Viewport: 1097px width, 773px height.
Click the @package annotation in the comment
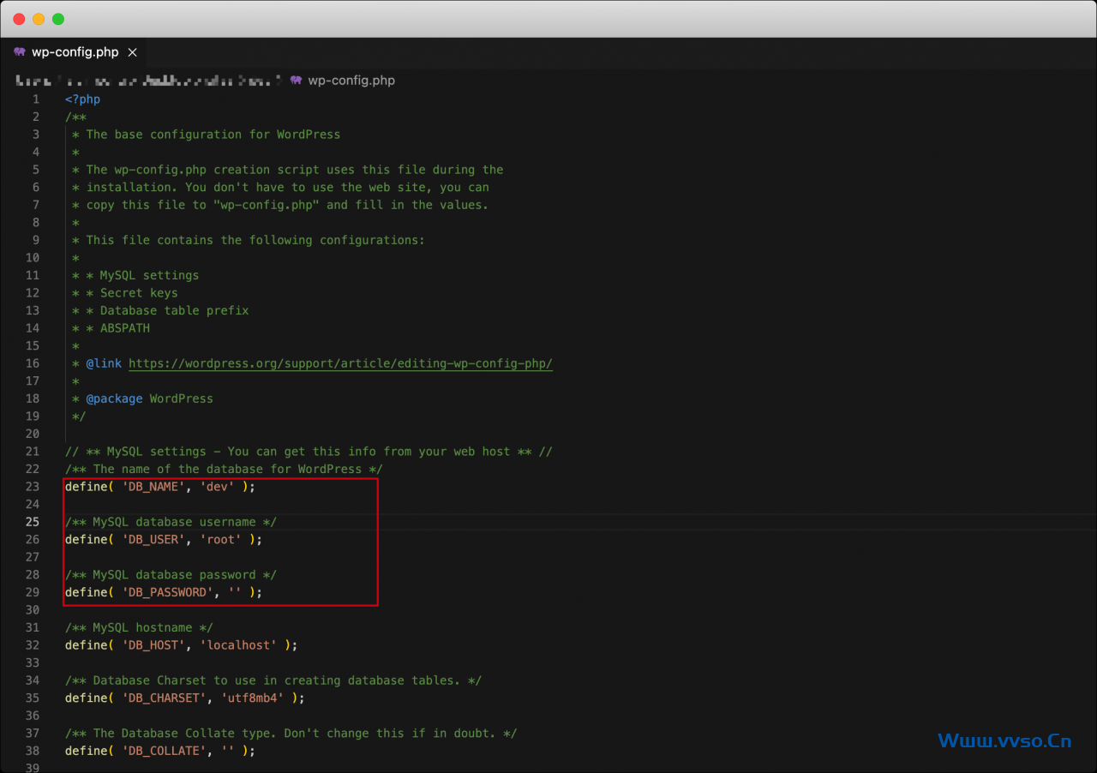coord(114,398)
